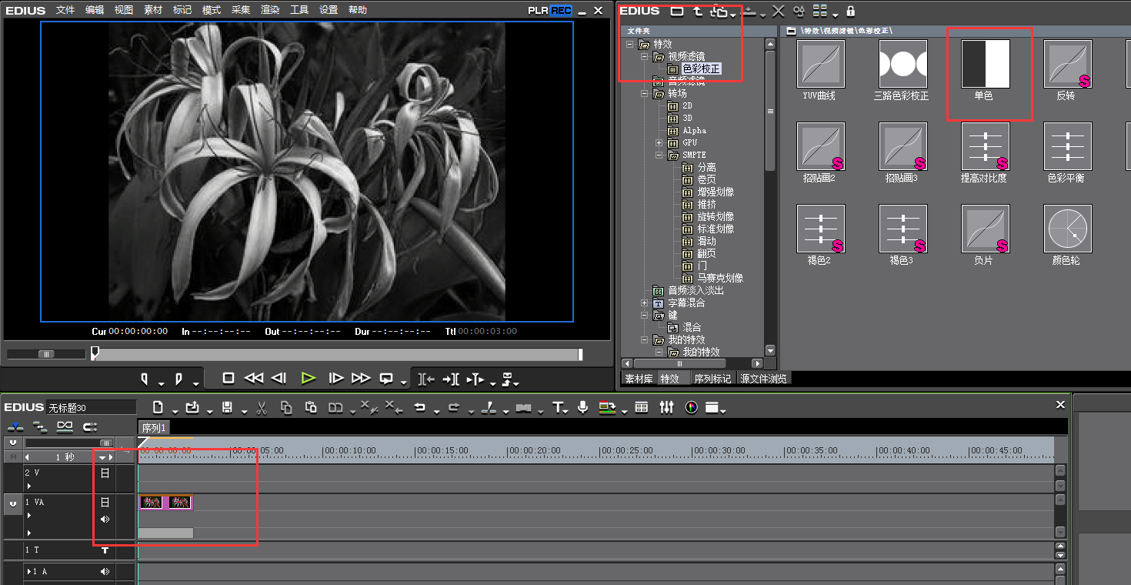Mute audio on 1 VA track

105,519
